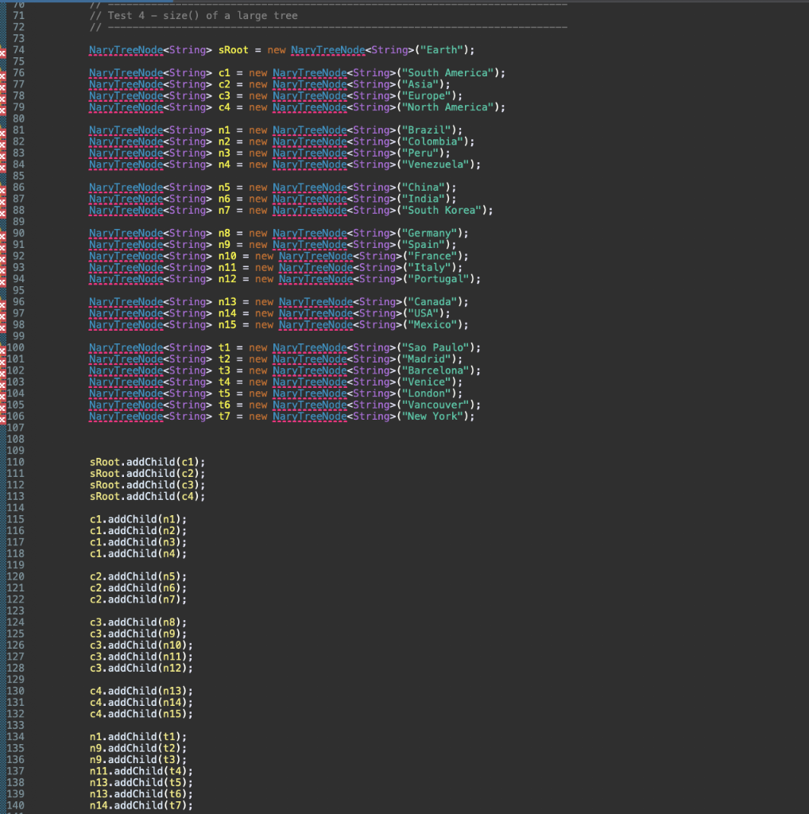Screen dimensions: 809x814
Task: Click the n11.addChild(t4); statement
Action: tap(141, 771)
